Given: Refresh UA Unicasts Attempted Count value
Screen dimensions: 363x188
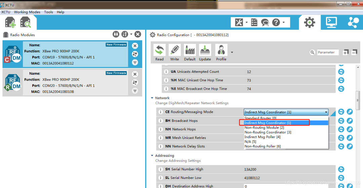Looking at the screenshot, I should click(x=341, y=72).
